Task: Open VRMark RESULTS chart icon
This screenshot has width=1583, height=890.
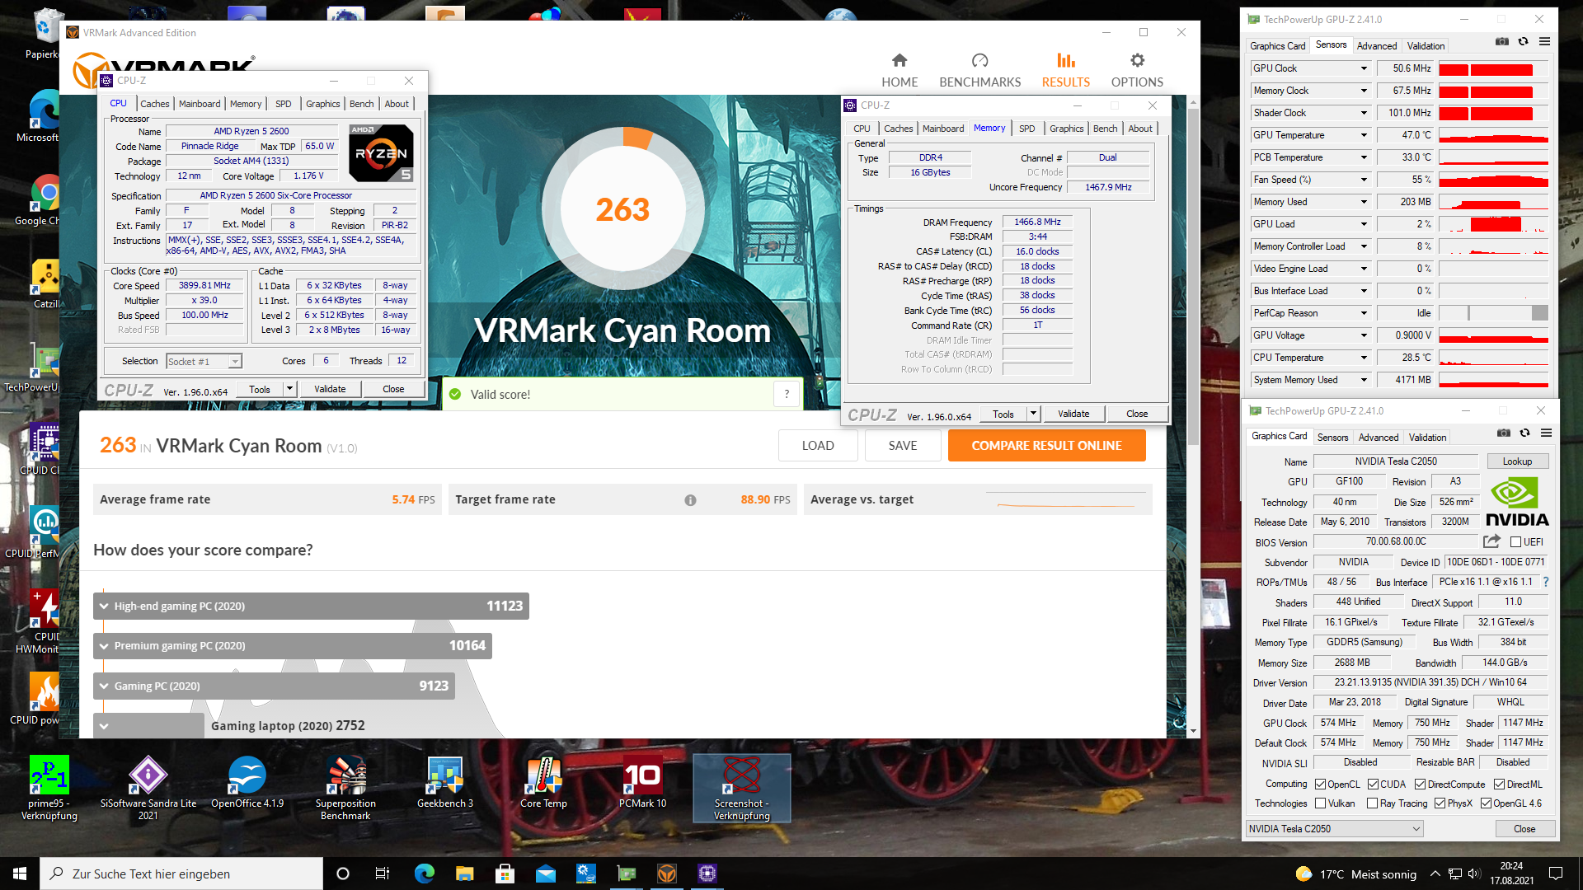Action: pyautogui.click(x=1066, y=60)
